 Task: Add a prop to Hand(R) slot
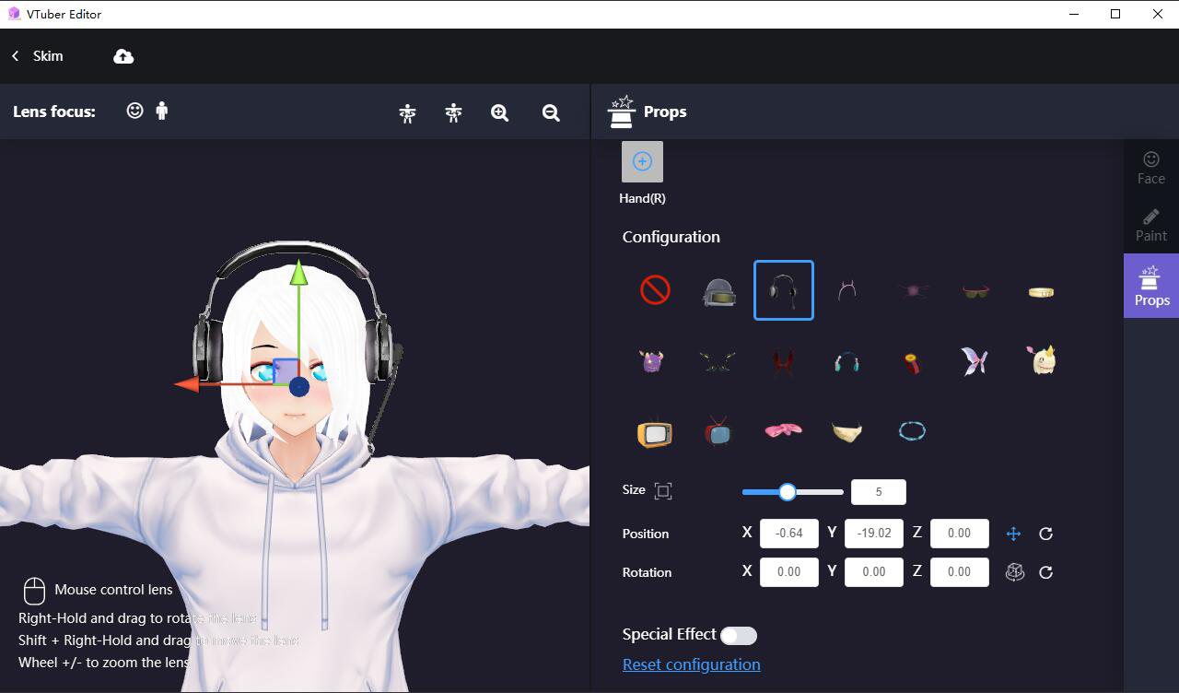click(x=642, y=161)
